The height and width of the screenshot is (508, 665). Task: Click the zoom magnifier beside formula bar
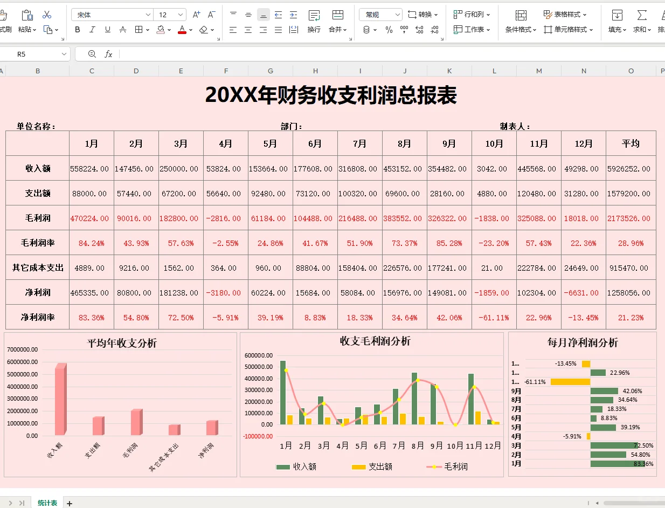point(92,54)
